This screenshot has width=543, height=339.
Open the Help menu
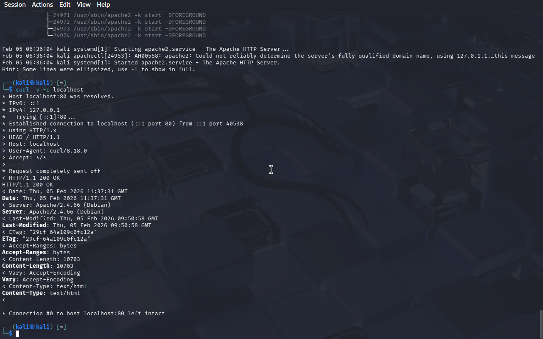coord(104,5)
